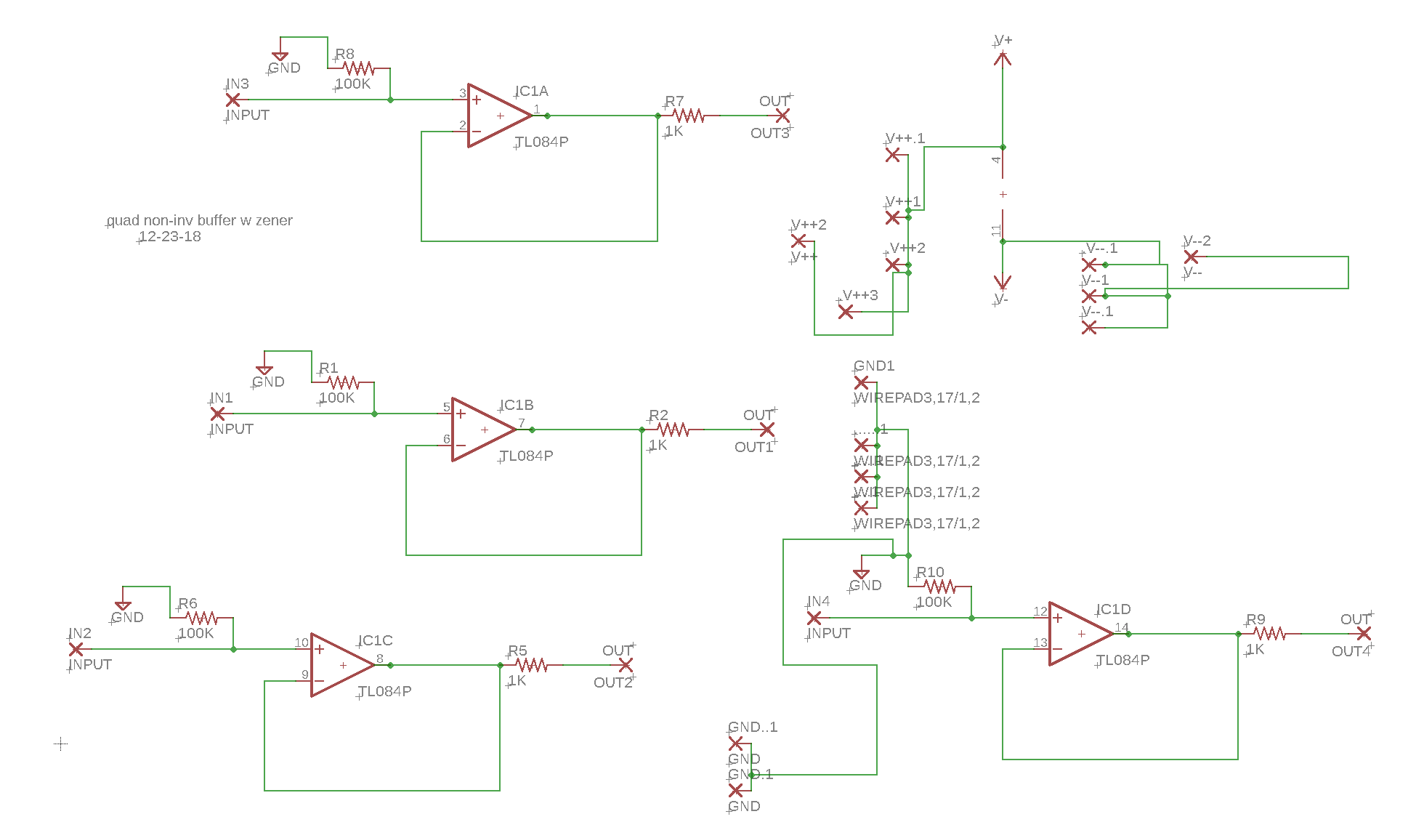This screenshot has width=1416, height=830.
Task: Click the V- supply arrow
Action: pyautogui.click(x=1003, y=282)
